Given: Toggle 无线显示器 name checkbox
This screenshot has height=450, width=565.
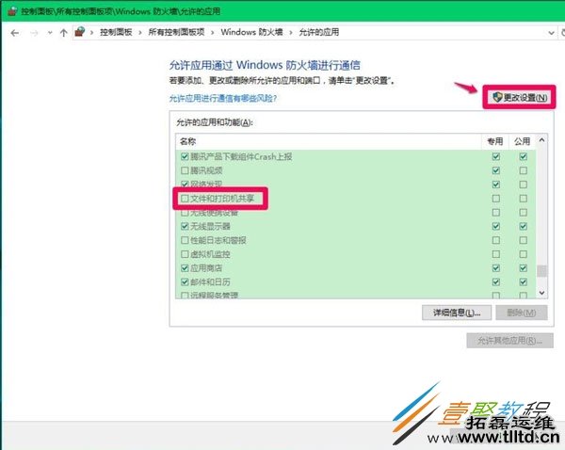Looking at the screenshot, I should (185, 226).
